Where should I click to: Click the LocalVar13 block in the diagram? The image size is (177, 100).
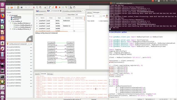[x=72, y=62]
